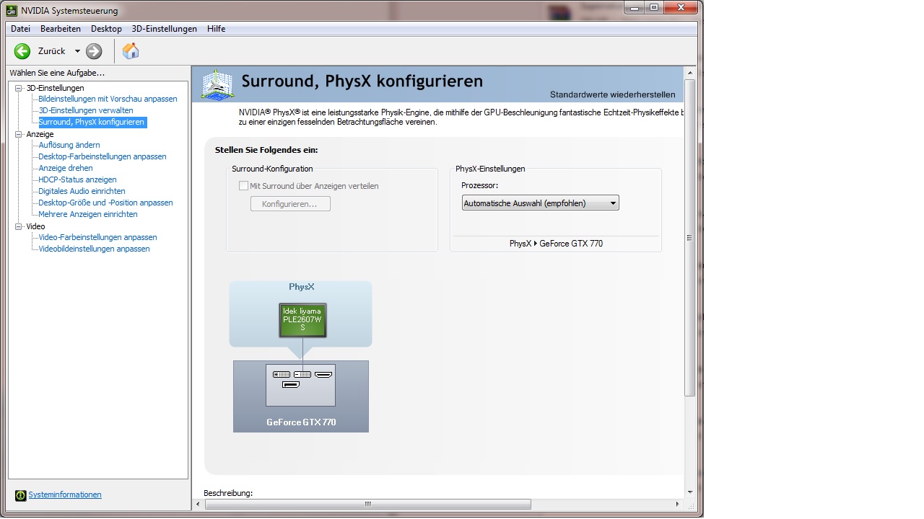Click the Surround-Konfiguration group label
The height and width of the screenshot is (519, 924).
[272, 169]
